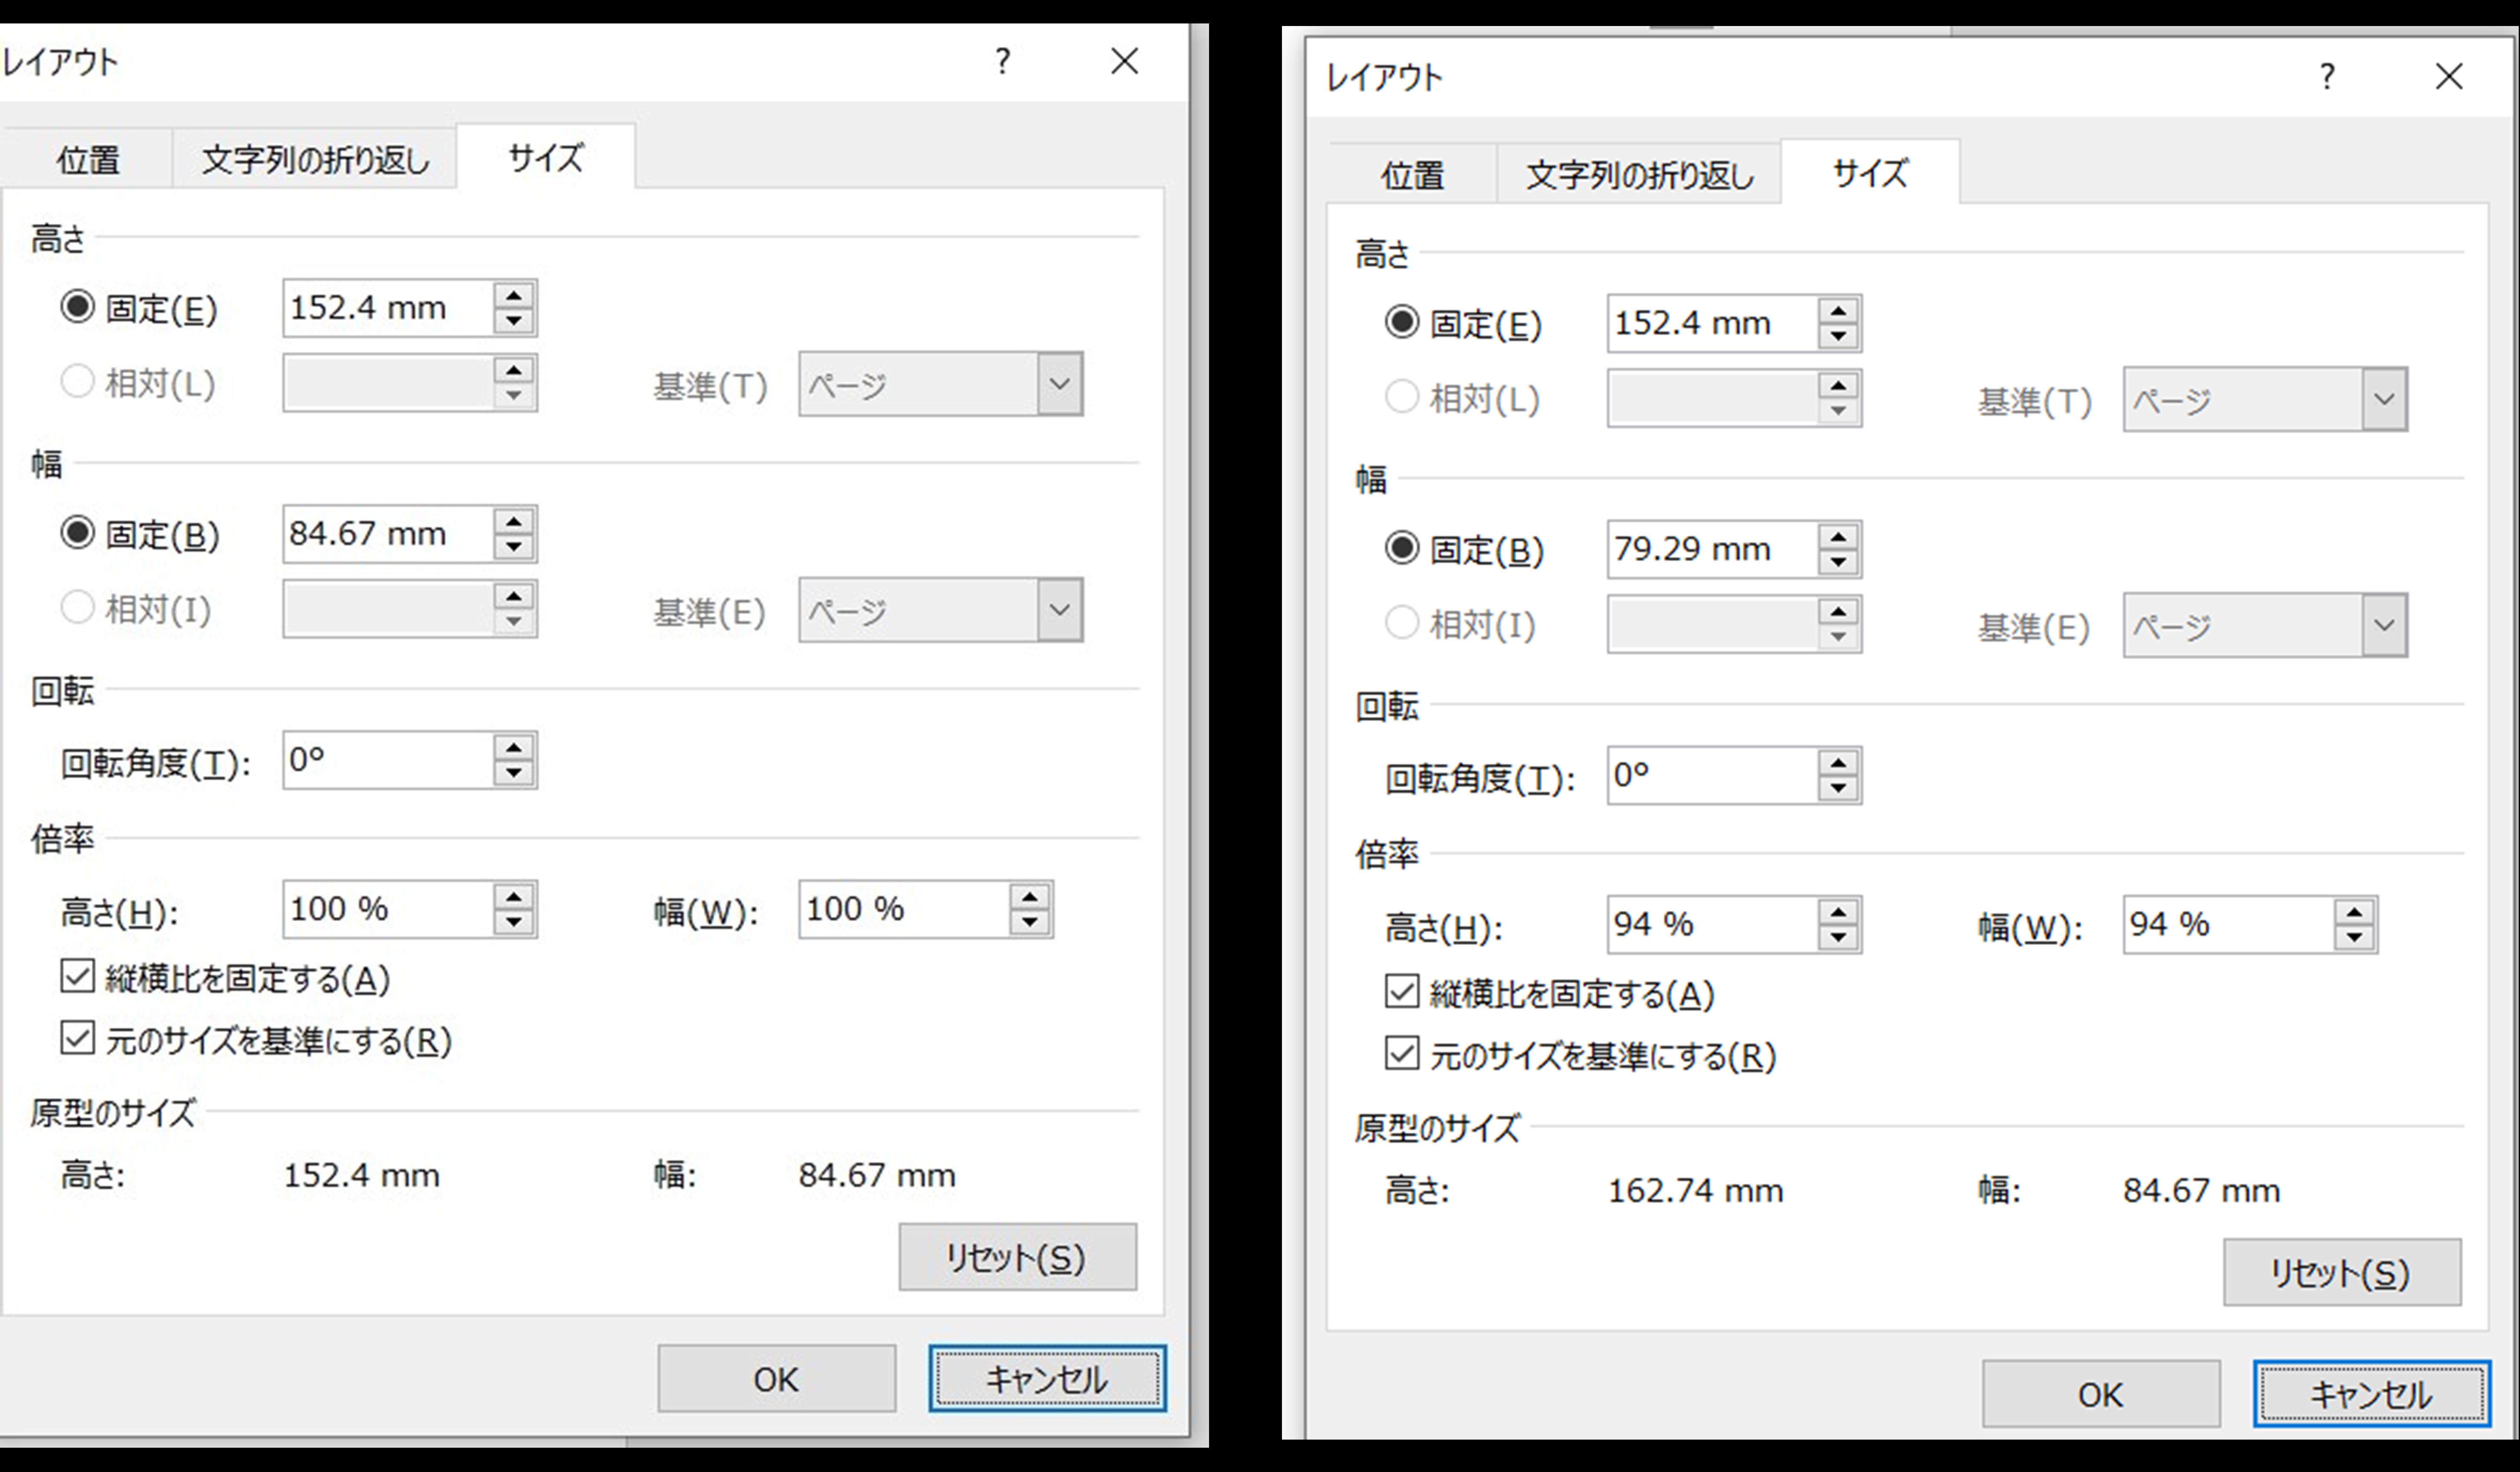Confirm with OK in left dialog
The image size is (2520, 1472).
[777, 1379]
